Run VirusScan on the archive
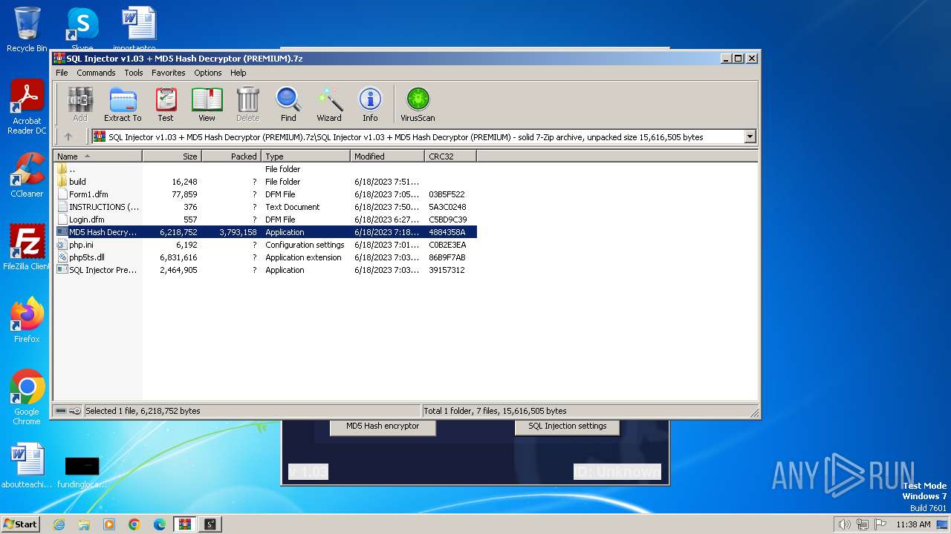 click(418, 105)
